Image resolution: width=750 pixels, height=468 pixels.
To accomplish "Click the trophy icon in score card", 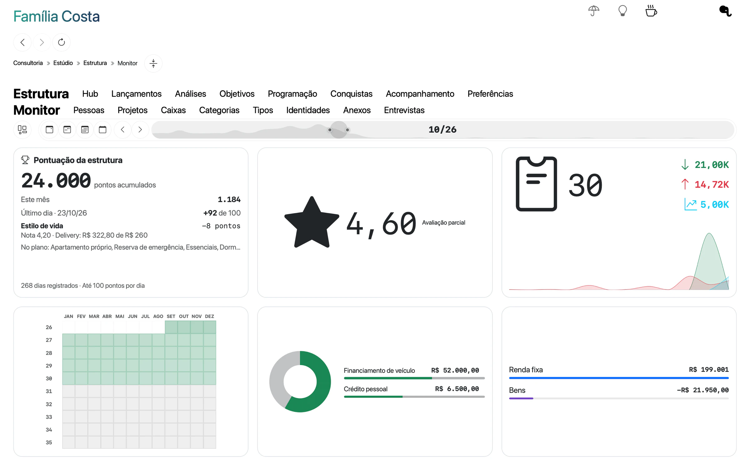I will [25, 160].
